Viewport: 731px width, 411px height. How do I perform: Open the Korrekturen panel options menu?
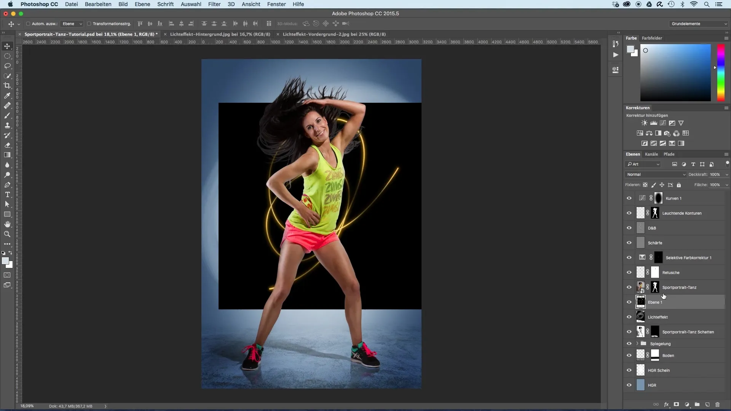pyautogui.click(x=726, y=108)
